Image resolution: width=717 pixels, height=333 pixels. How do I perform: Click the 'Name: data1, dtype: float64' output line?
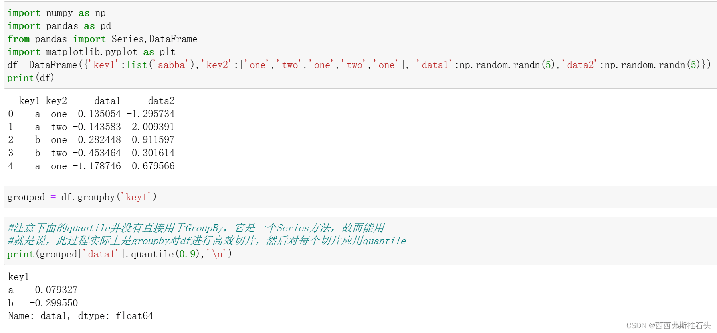(80, 316)
